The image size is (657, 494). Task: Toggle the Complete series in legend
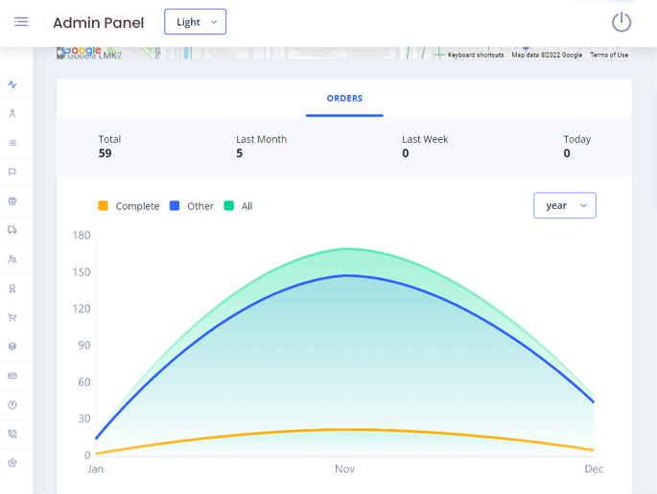click(129, 206)
